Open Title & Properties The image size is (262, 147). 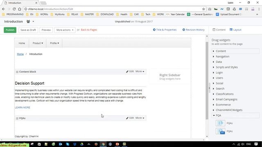point(165,30)
